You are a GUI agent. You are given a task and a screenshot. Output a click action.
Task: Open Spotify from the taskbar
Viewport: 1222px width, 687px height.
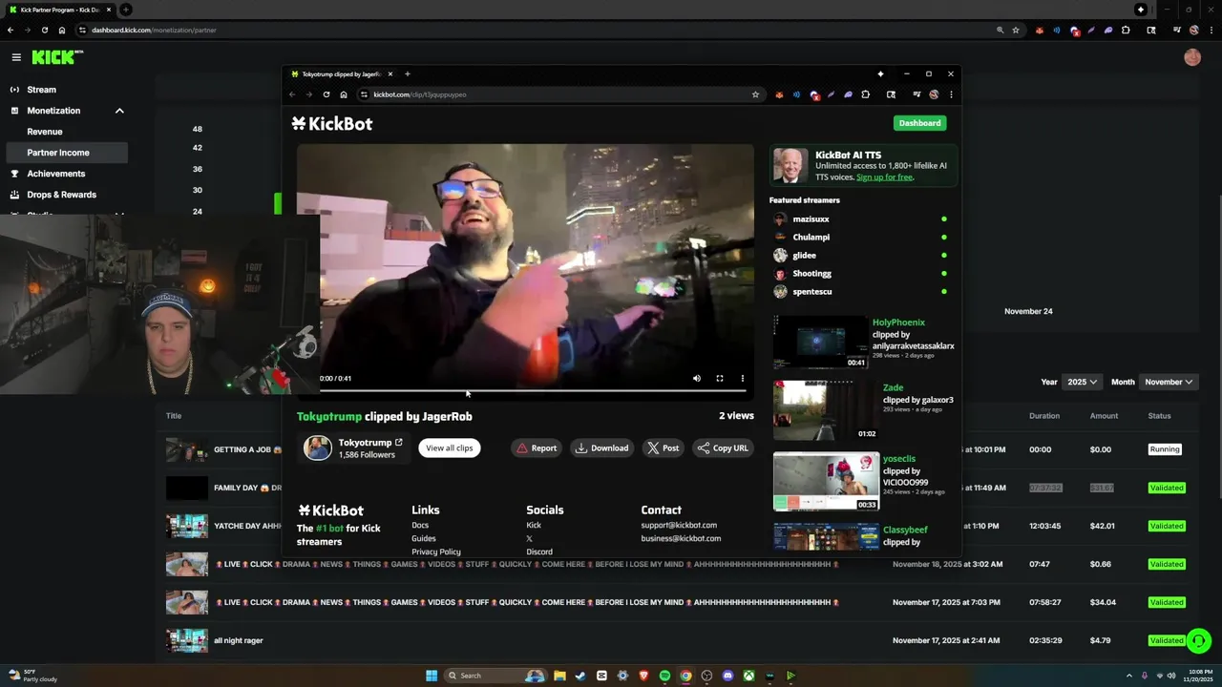pos(664,676)
